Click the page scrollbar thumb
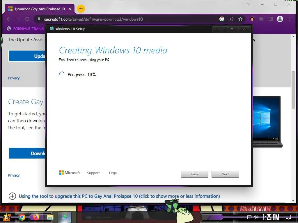The width and height of the screenshot is (298, 223). [293, 90]
